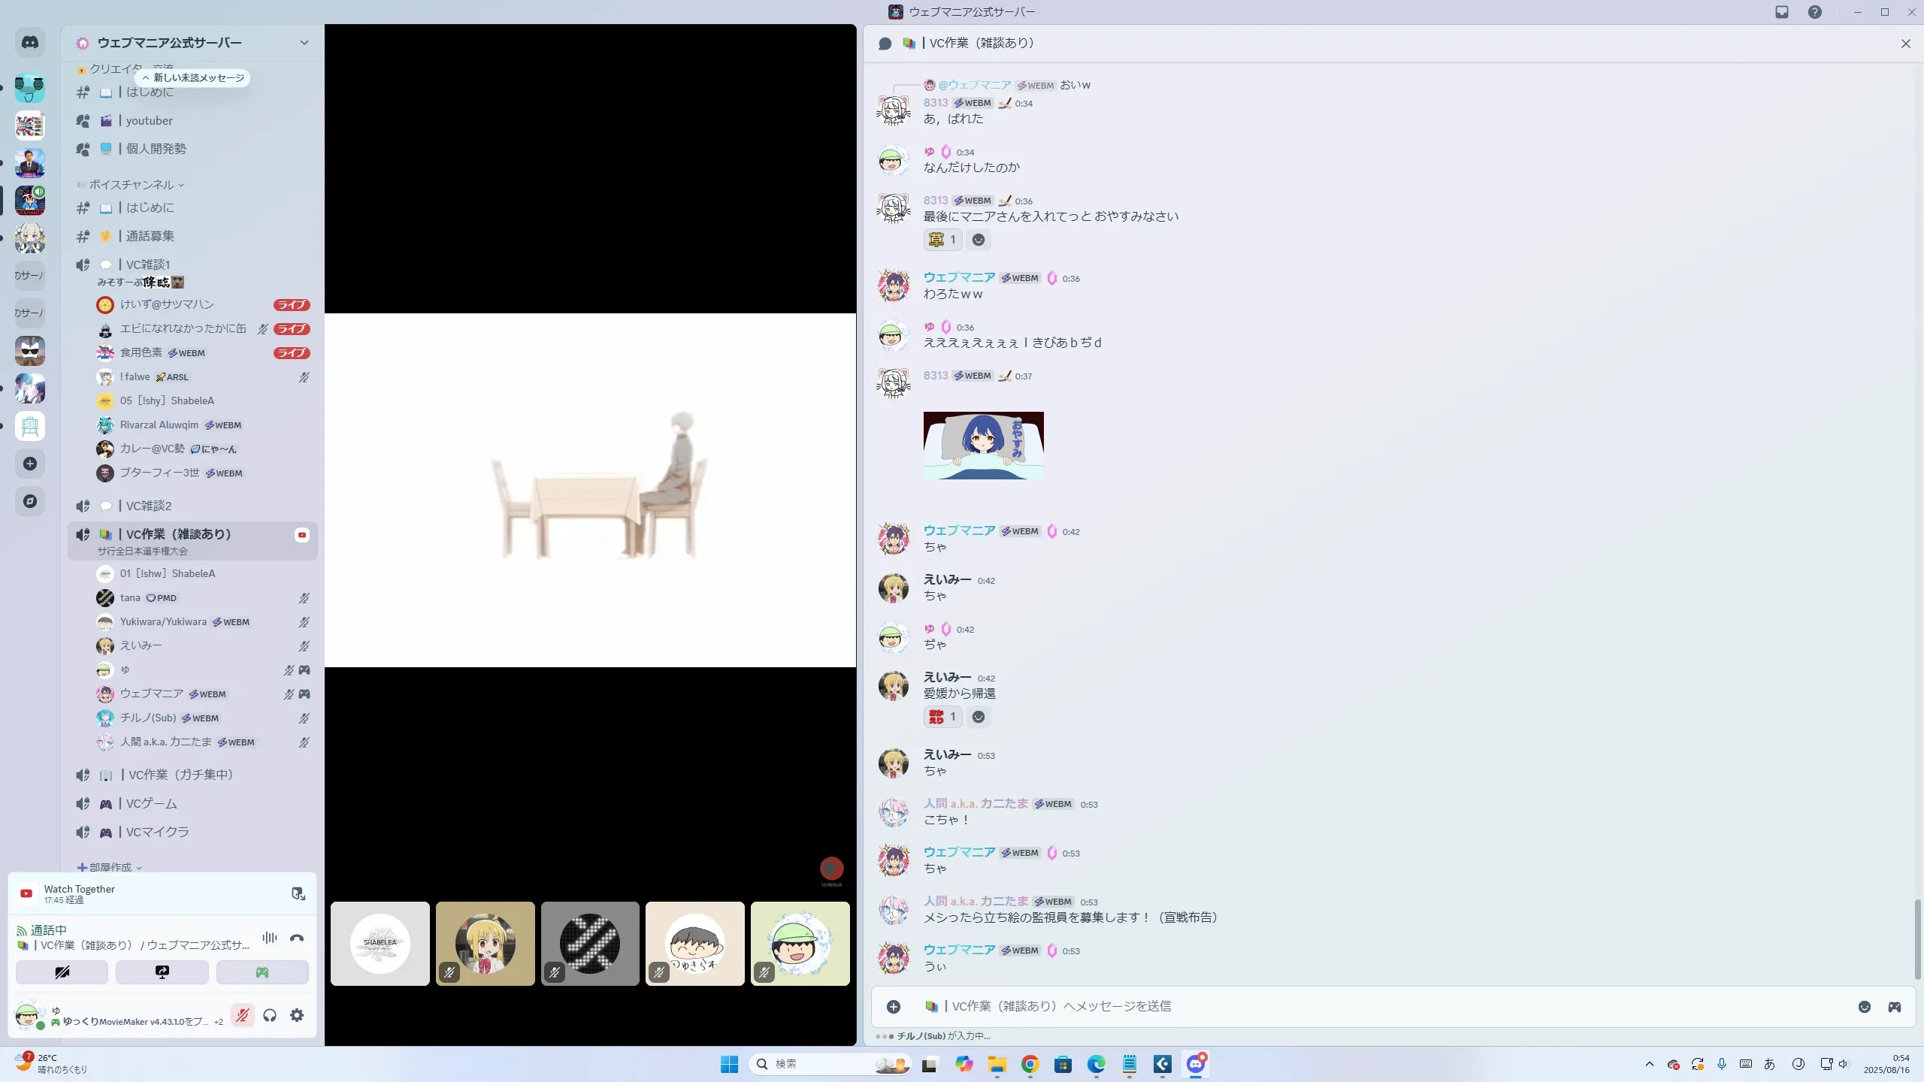Click the add attachment plus button

tap(894, 1007)
